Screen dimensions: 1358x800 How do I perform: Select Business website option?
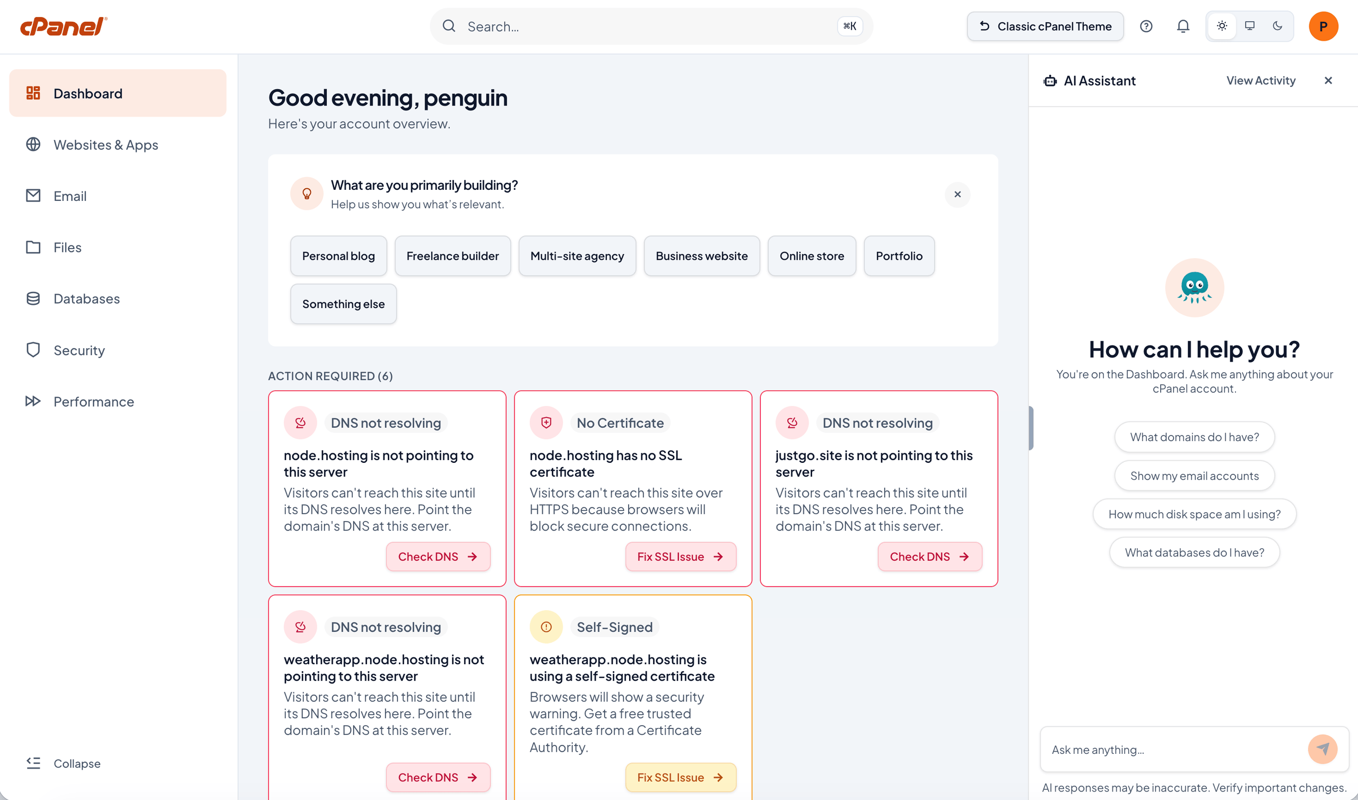point(702,256)
